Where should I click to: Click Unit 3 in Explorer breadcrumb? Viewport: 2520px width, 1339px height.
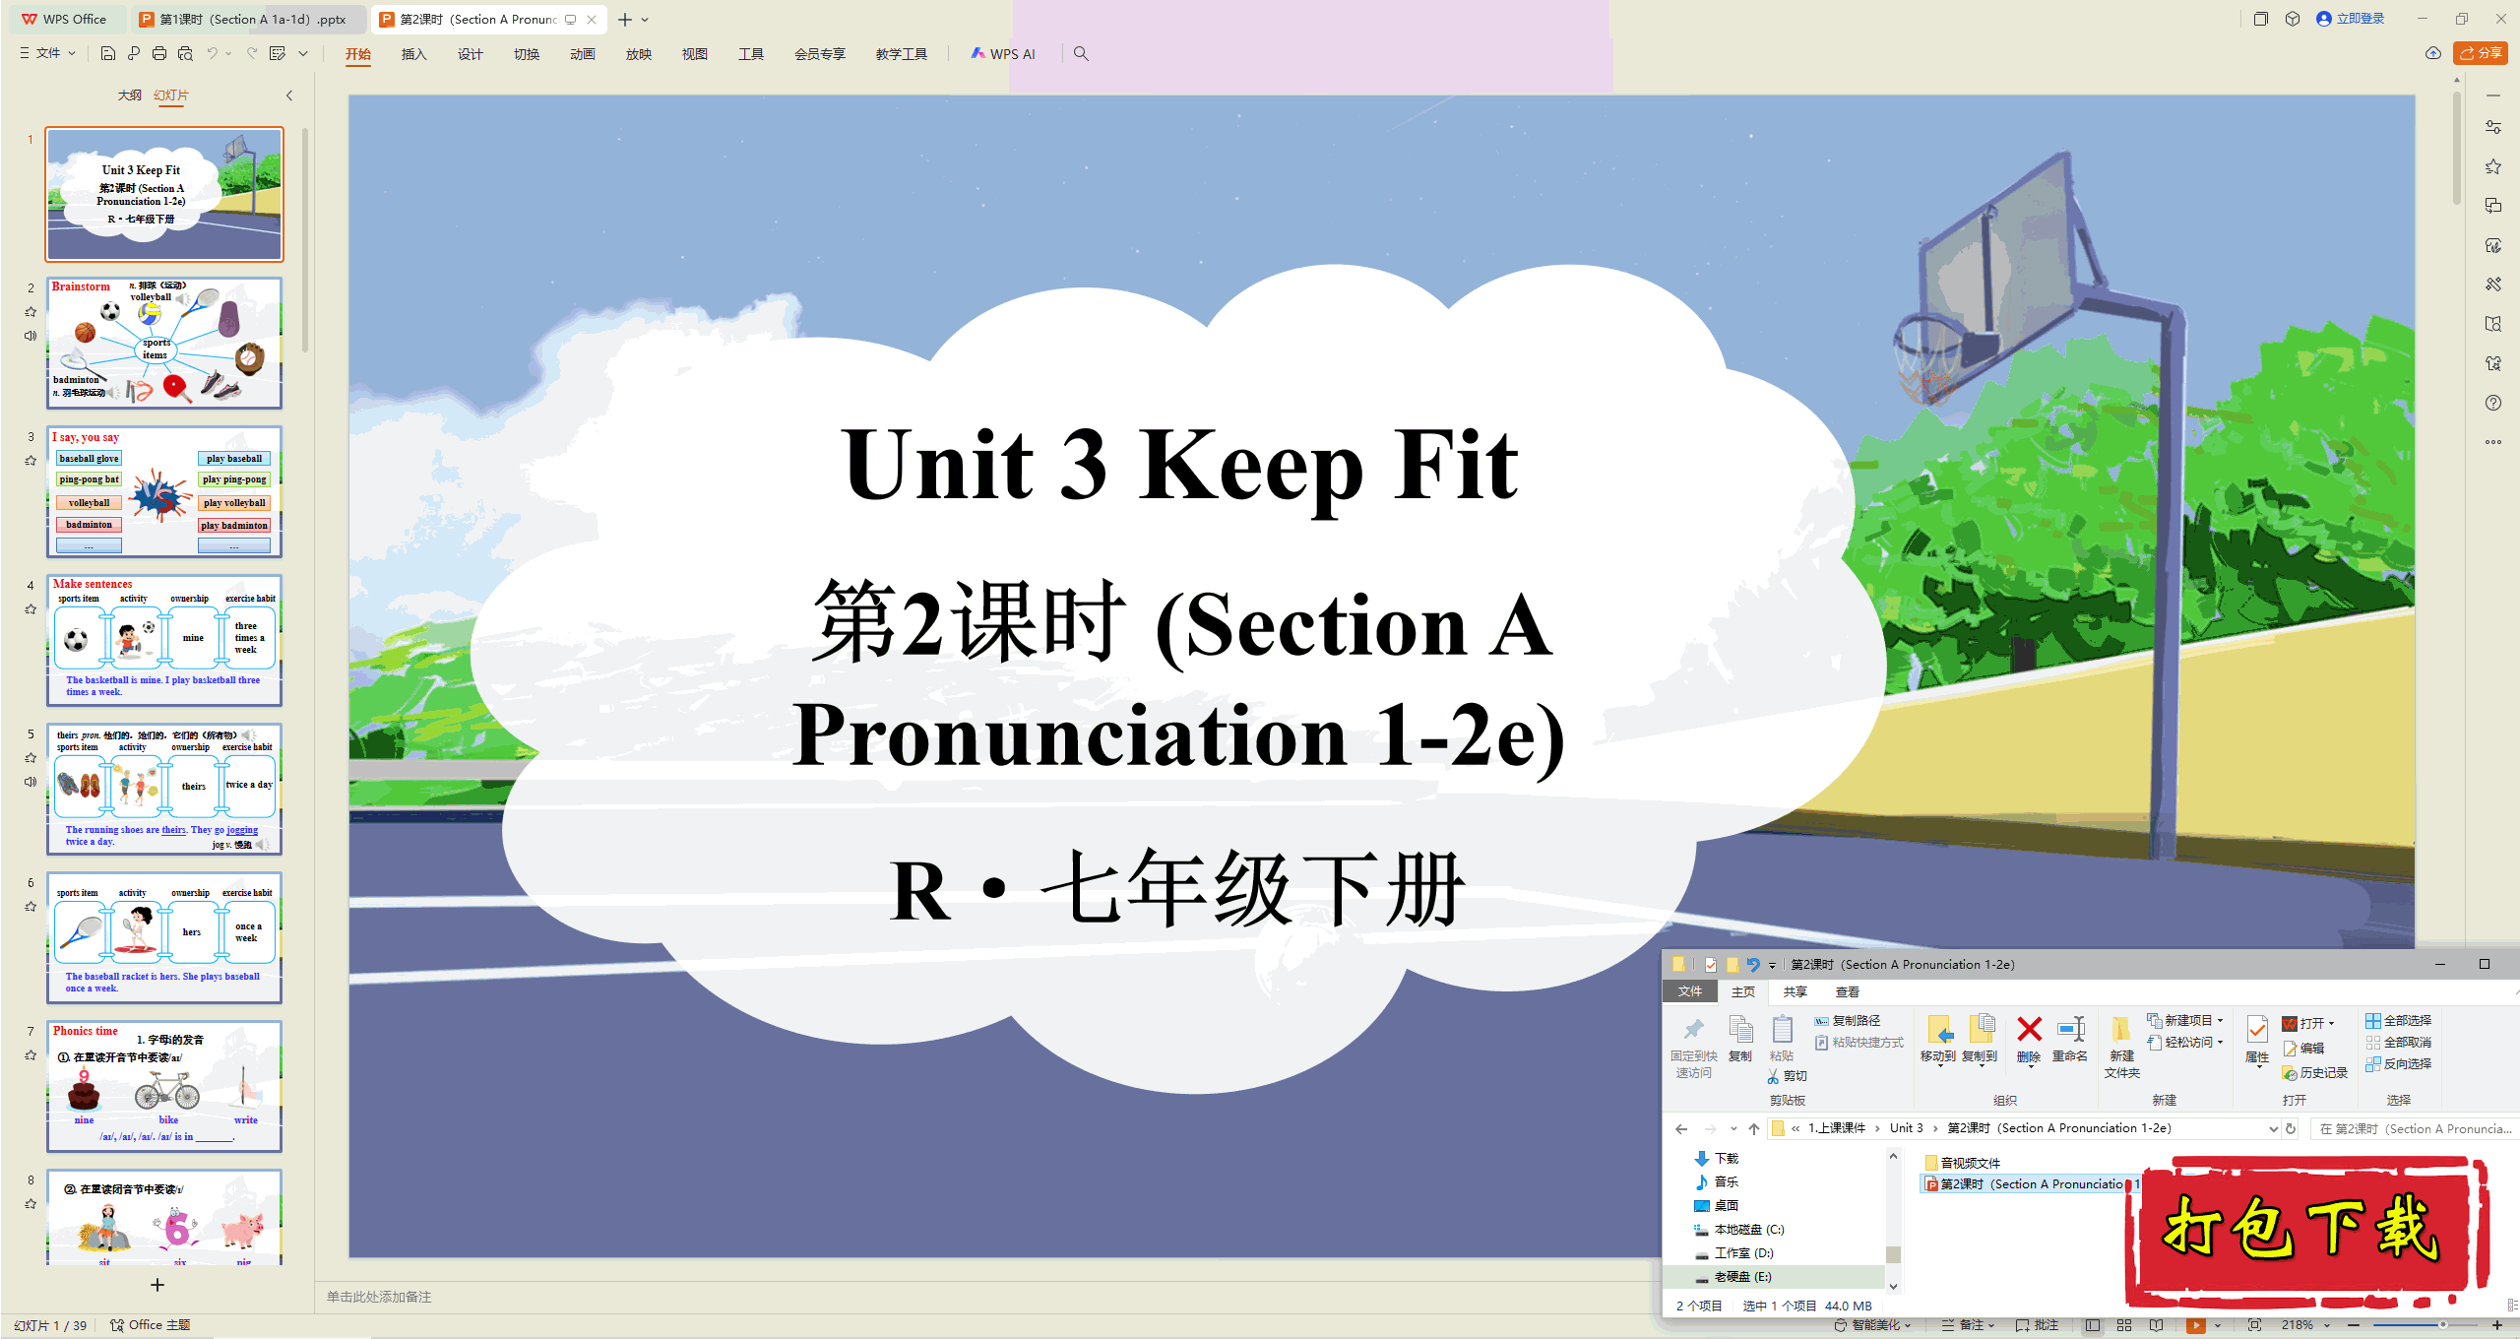pyautogui.click(x=1906, y=1129)
